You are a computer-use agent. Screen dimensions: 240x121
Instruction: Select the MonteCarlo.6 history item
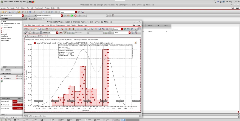(x=5, y=105)
